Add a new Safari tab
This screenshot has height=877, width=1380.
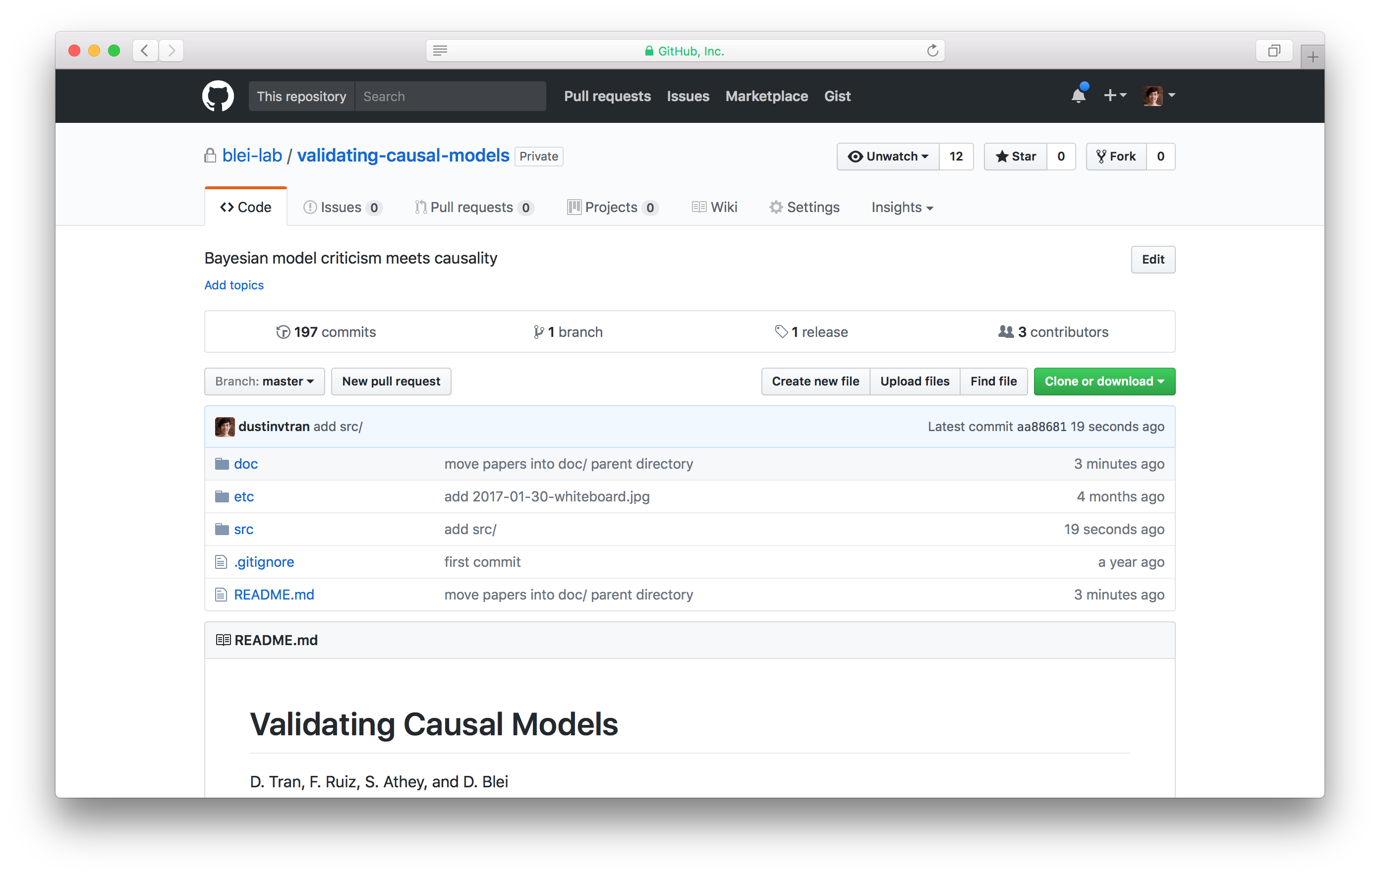[x=1313, y=56]
